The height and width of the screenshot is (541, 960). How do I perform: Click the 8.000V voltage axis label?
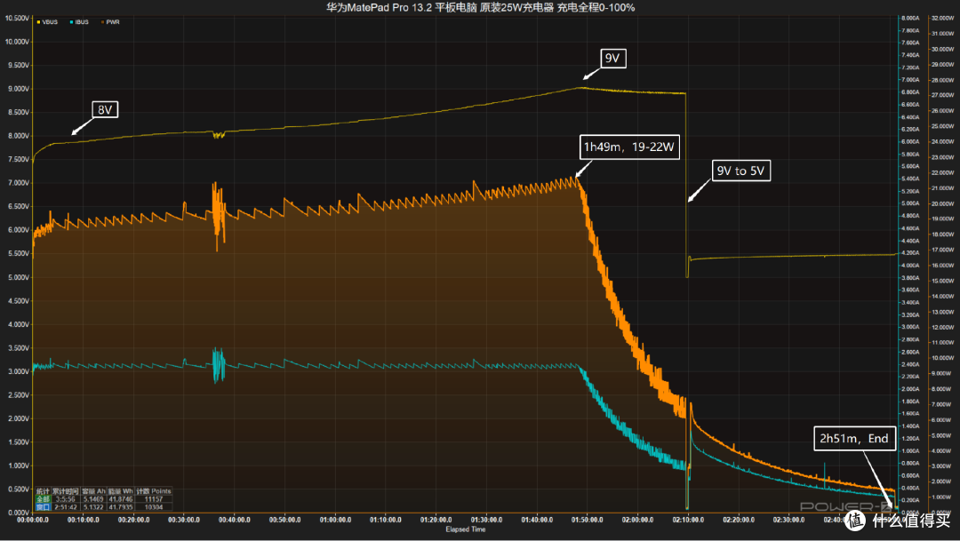pos(19,136)
